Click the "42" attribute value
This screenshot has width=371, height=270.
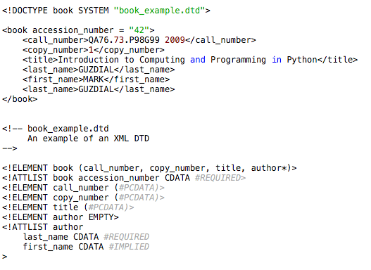tap(139, 30)
